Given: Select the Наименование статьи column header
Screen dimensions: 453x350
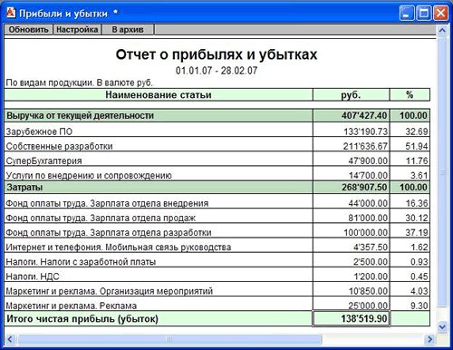Looking at the screenshot, I should click(x=159, y=95).
